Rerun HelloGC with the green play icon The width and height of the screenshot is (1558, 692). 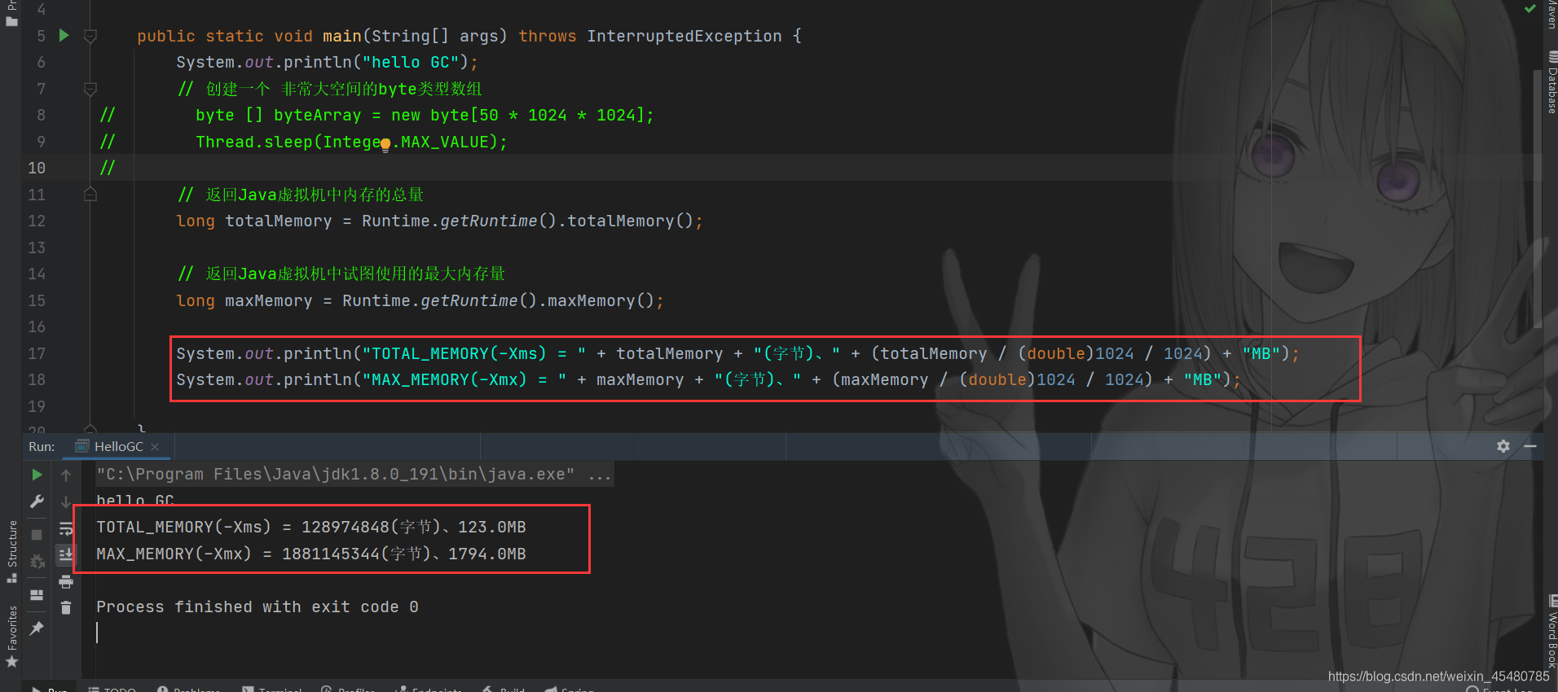[x=37, y=475]
